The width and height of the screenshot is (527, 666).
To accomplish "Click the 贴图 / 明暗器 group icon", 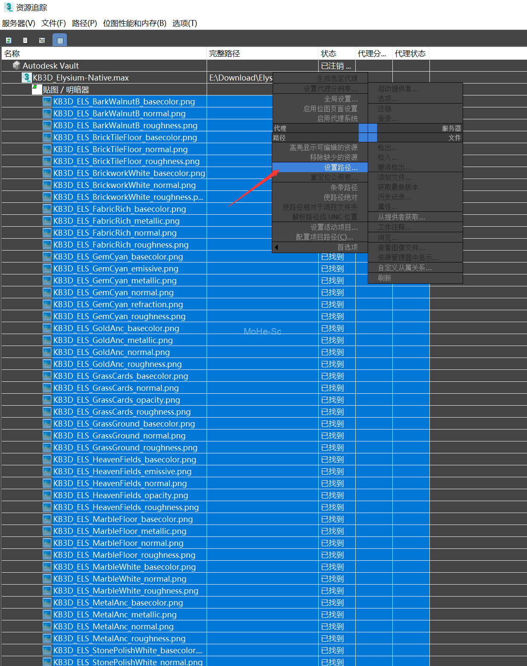I will pyautogui.click(x=37, y=89).
